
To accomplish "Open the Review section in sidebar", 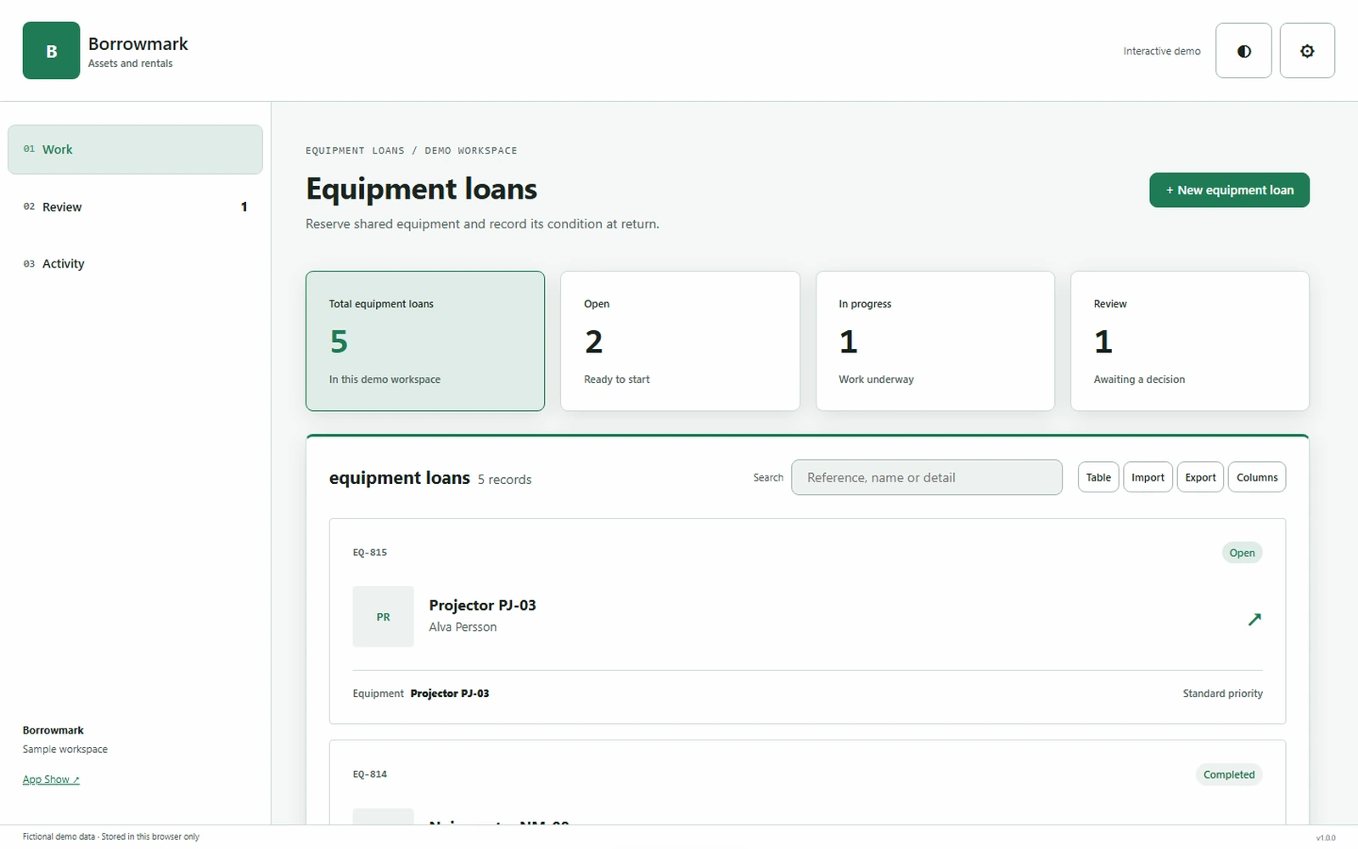I will point(135,206).
